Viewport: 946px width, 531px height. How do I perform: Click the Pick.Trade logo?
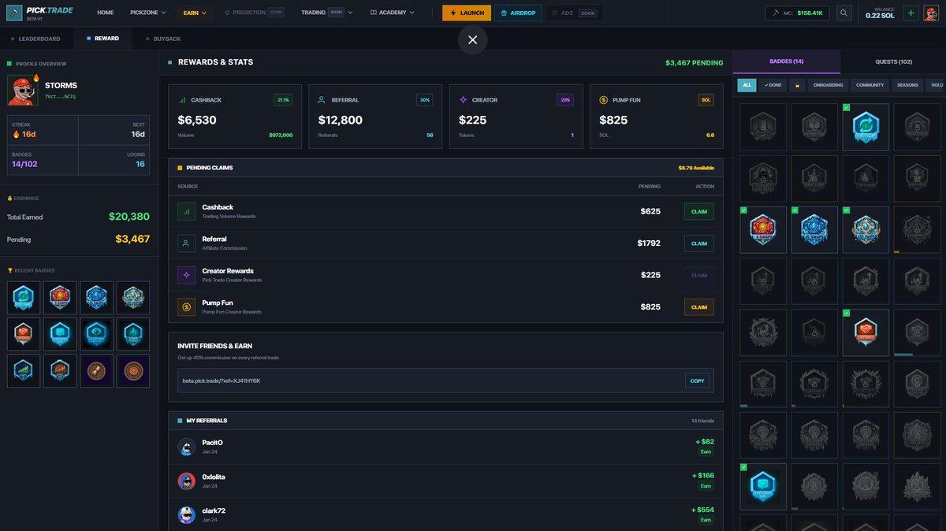coord(39,13)
